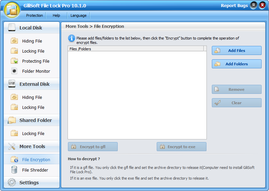Click the Files /Folders column header

pos(136,49)
